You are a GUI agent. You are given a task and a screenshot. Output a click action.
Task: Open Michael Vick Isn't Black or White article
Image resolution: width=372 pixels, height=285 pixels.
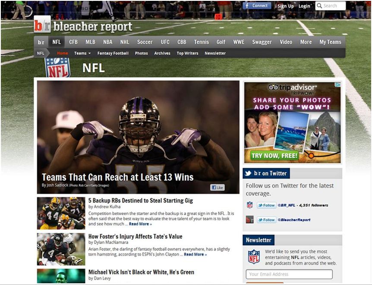141,272
